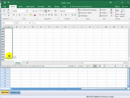Align text right in Alignment group
The width and height of the screenshot is (130, 98).
[x=46, y=15]
